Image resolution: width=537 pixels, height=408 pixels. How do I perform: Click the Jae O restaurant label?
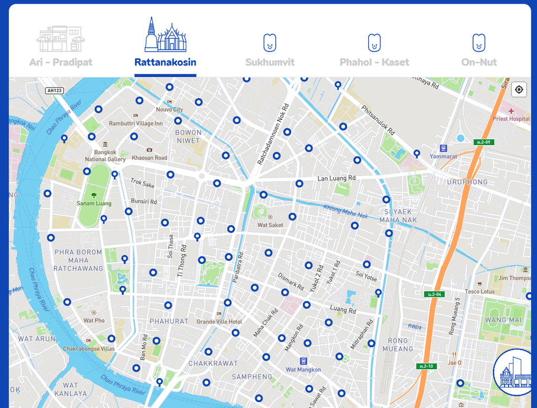point(454,363)
